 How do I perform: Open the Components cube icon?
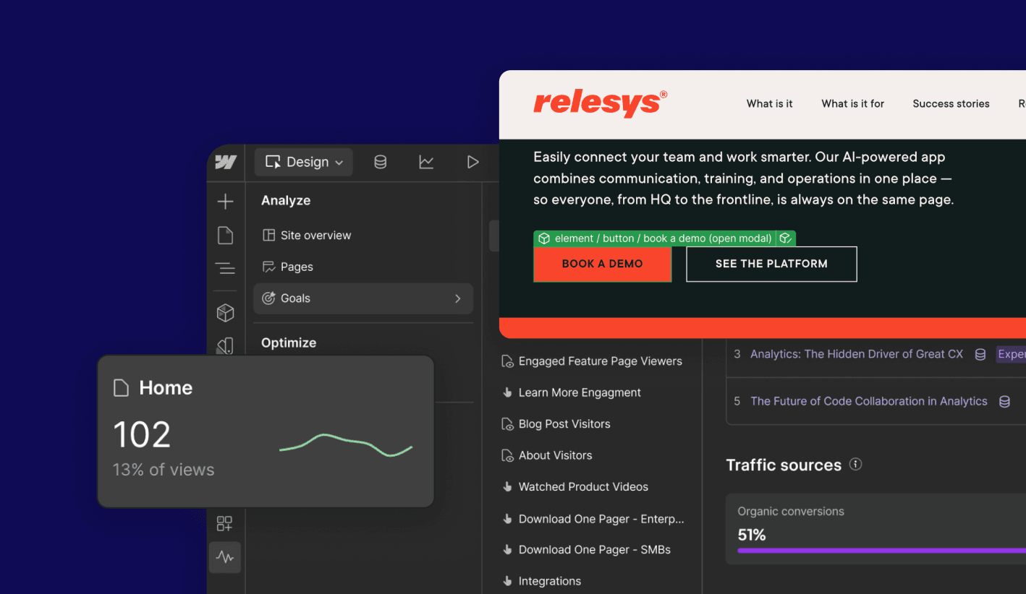(226, 312)
